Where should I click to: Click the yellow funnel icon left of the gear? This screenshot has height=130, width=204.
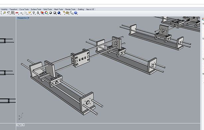click(x=63, y=13)
